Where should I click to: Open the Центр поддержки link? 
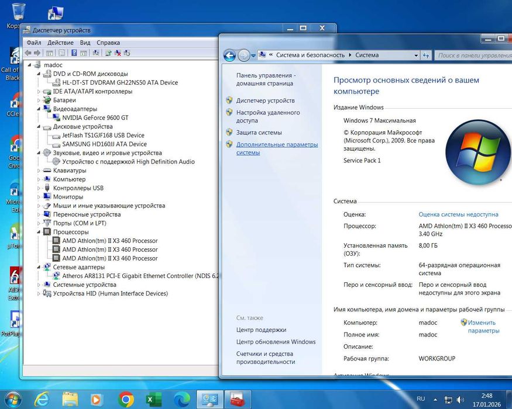261,330
